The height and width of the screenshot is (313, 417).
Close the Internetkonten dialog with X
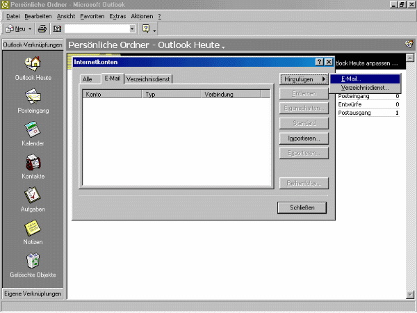(329, 62)
